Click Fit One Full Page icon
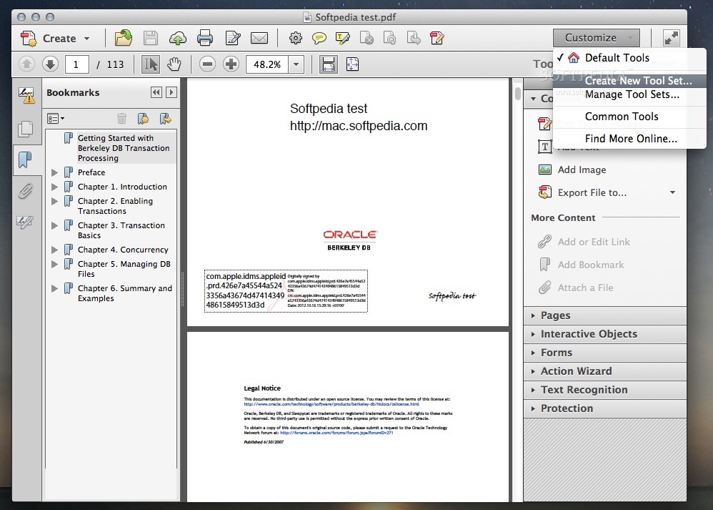The image size is (713, 510). coord(352,64)
